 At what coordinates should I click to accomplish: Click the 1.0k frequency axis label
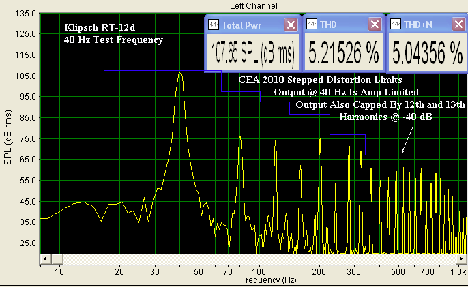(x=458, y=272)
